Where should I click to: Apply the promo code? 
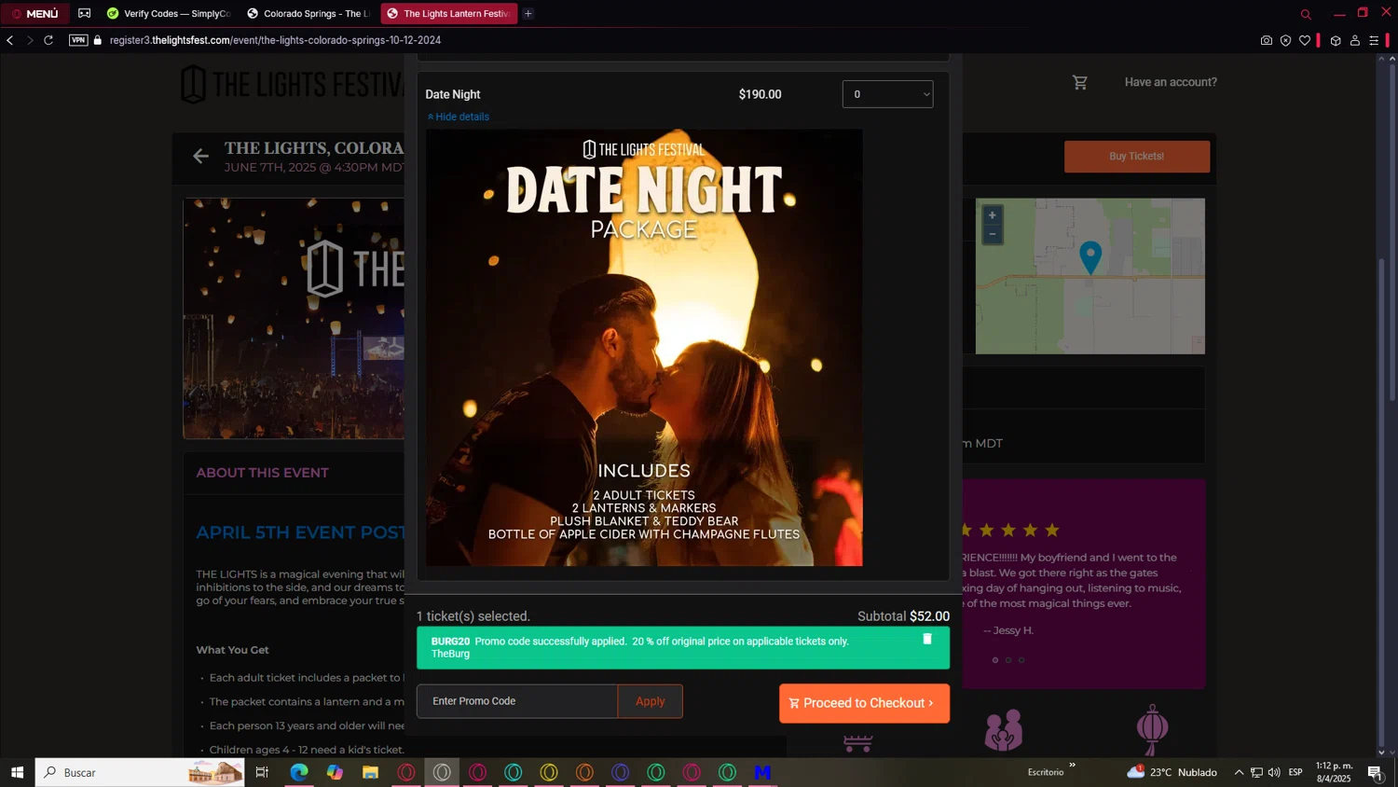tap(651, 701)
